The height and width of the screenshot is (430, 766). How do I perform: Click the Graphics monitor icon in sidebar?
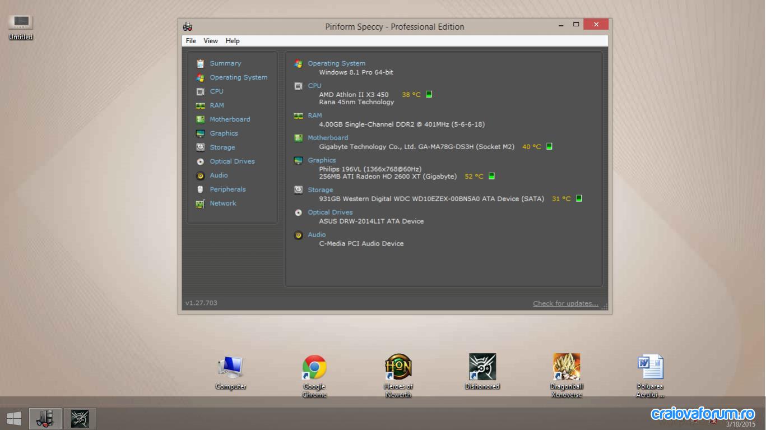200,133
